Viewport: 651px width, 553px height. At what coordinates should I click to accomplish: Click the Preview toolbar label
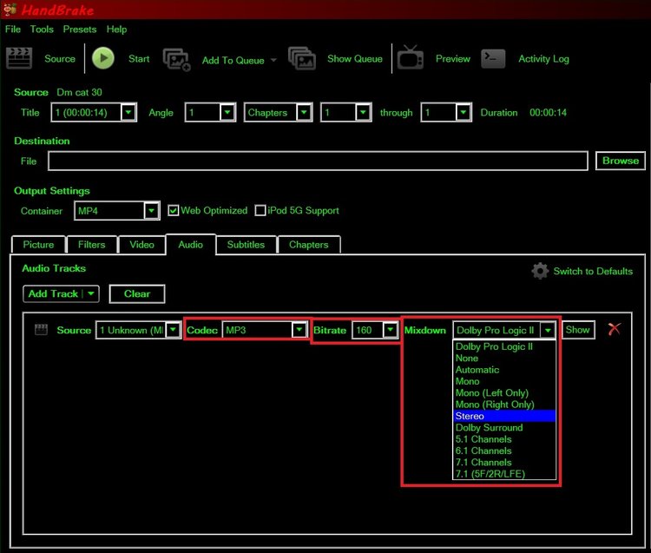(x=452, y=58)
